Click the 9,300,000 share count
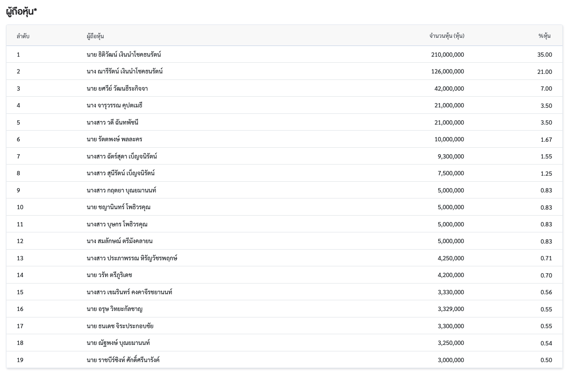Viewport: 568px width, 372px height. 451,156
